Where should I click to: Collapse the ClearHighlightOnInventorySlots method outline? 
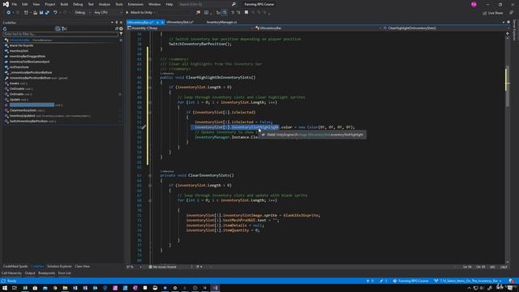[x=150, y=78]
